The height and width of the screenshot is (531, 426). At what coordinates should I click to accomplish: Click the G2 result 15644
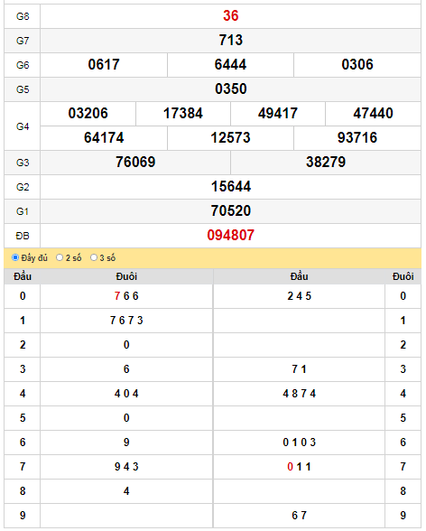(x=231, y=187)
